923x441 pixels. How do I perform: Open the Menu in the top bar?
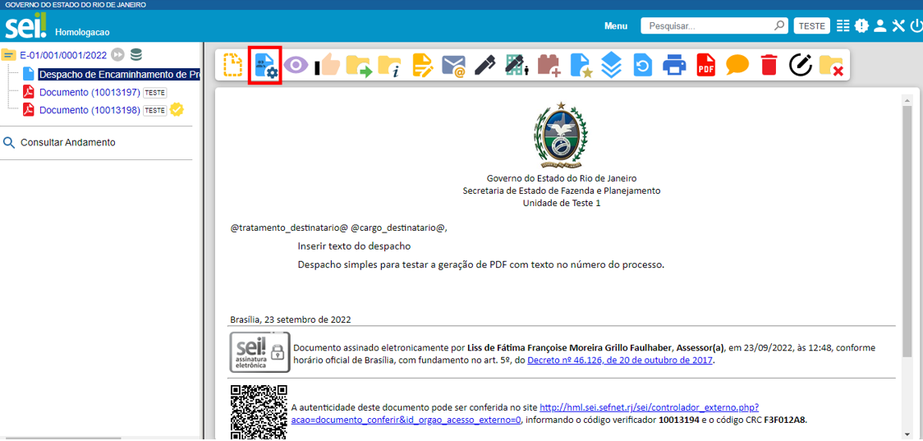[x=616, y=26]
